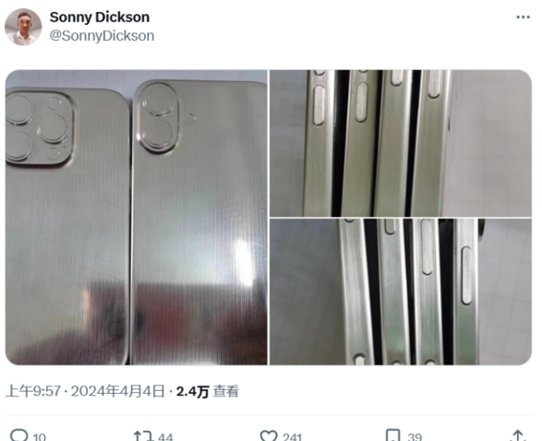Open the 2.4万 view count

pos(193,392)
